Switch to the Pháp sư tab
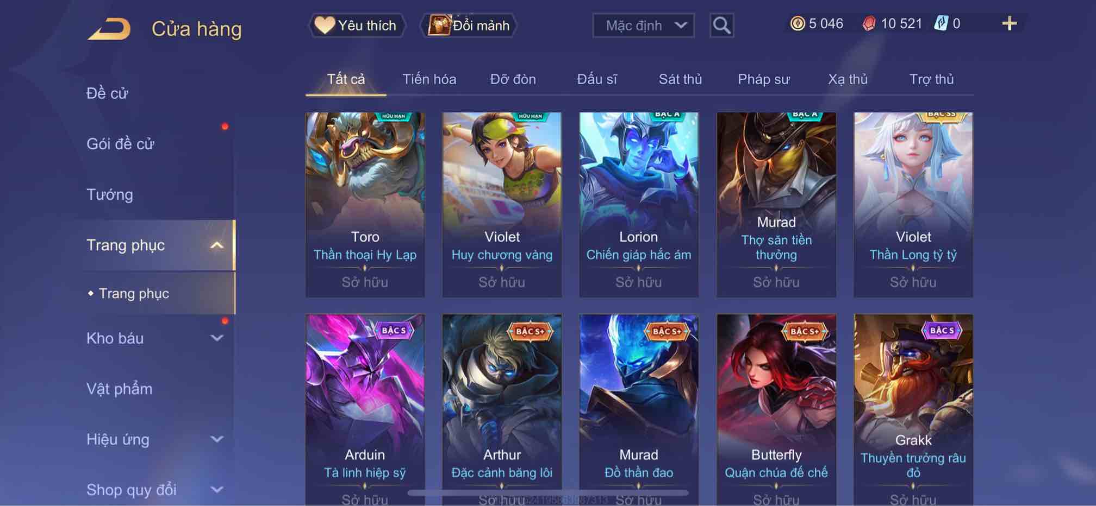1096x506 pixels. pos(764,79)
